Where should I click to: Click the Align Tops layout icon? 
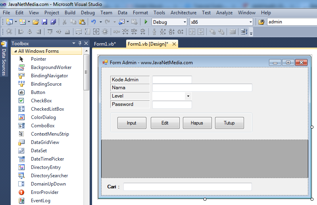50,32
